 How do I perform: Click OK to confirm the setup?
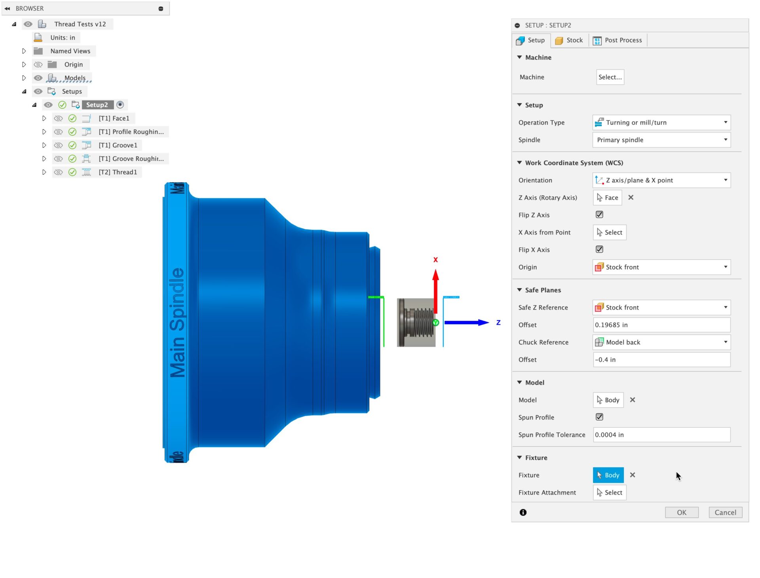coord(682,512)
